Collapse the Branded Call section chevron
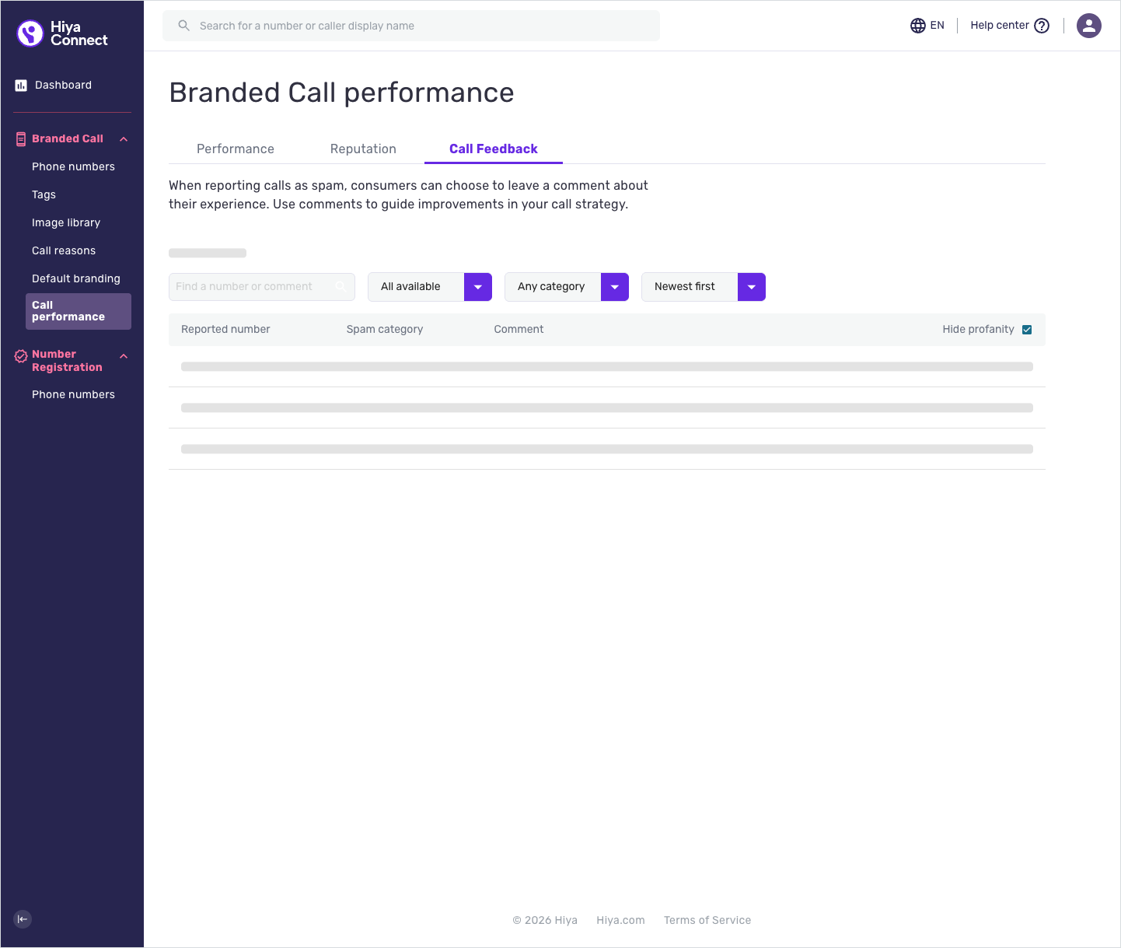This screenshot has height=948, width=1121. [124, 139]
